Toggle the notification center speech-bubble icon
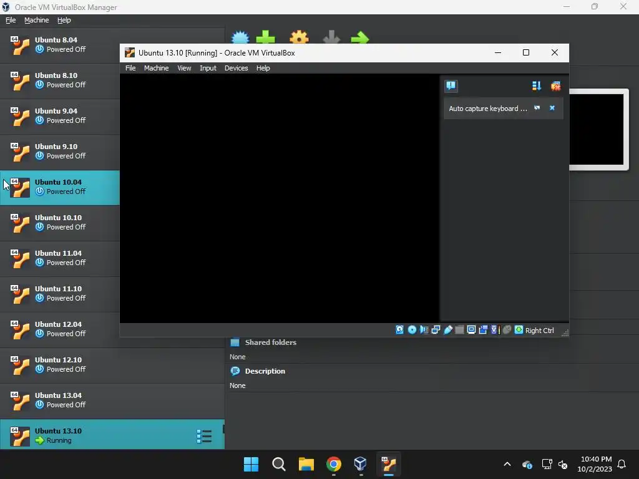Screen dimensions: 639x479 [451, 86]
